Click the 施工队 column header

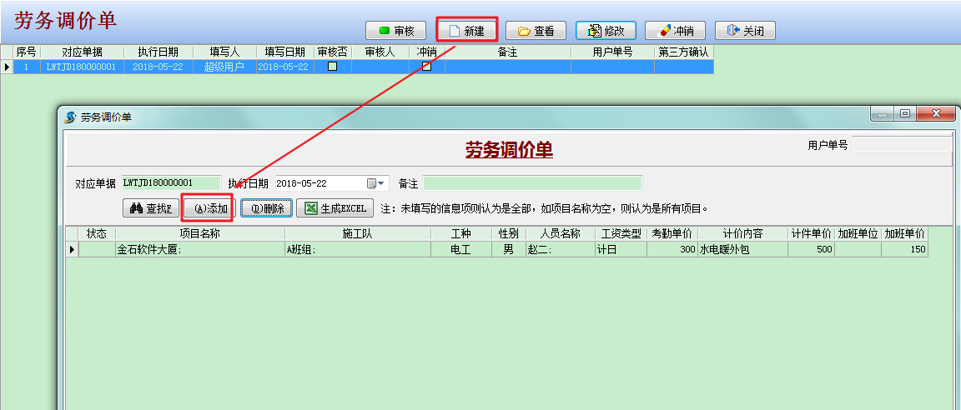pyautogui.click(x=358, y=234)
